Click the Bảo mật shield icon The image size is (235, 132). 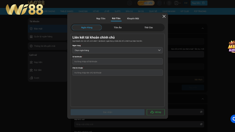coord(31,28)
